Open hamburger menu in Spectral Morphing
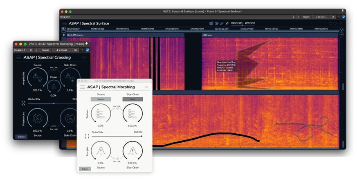 [83, 87]
